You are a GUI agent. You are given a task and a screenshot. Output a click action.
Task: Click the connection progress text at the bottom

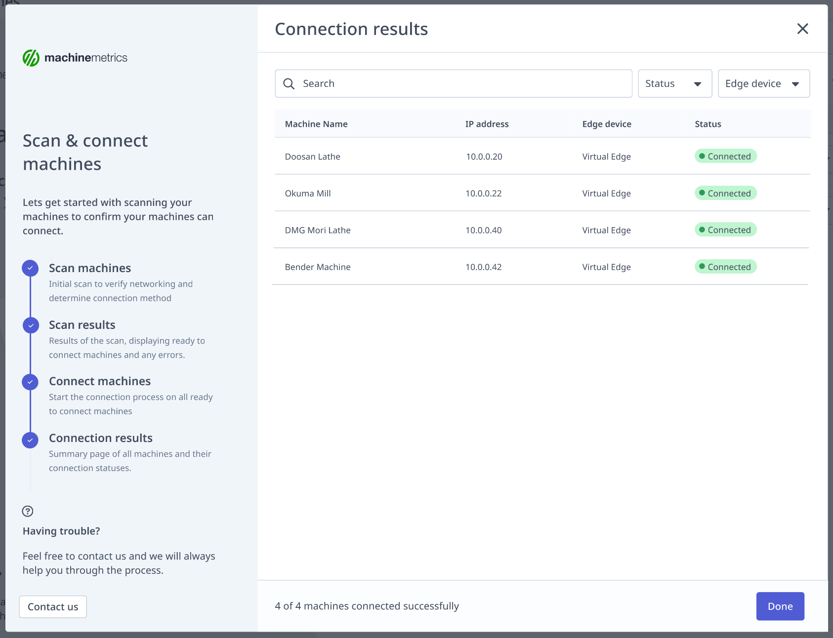tap(366, 606)
